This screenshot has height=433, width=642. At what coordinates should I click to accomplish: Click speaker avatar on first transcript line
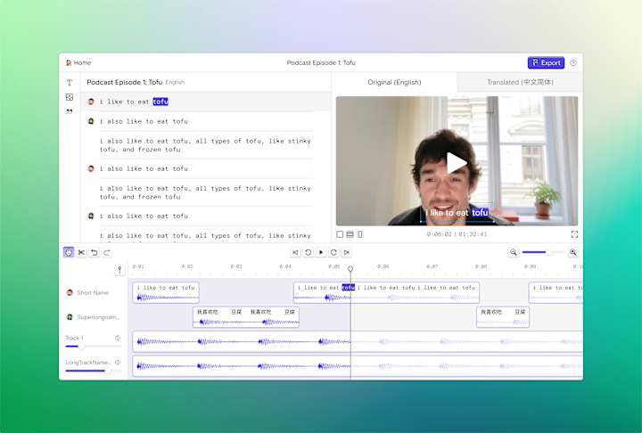point(91,102)
